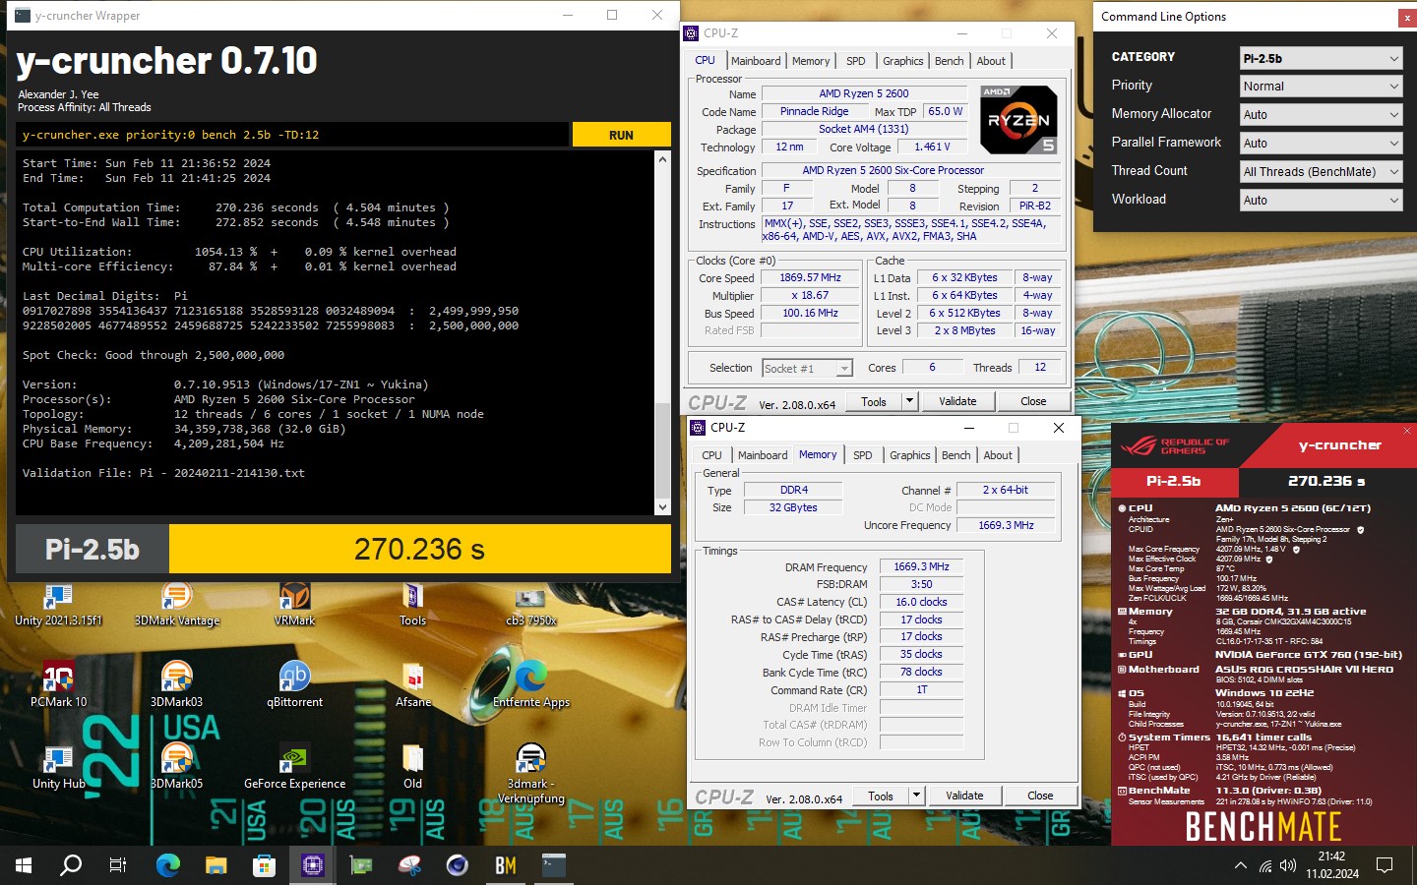Viewport: 1417px width, 885px height.
Task: Open the volume icon in system tray
Action: point(1288,866)
